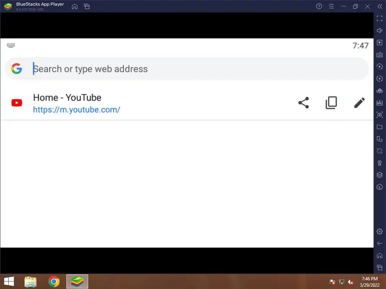Go to BlueStacks home from title bar

pos(75,6)
